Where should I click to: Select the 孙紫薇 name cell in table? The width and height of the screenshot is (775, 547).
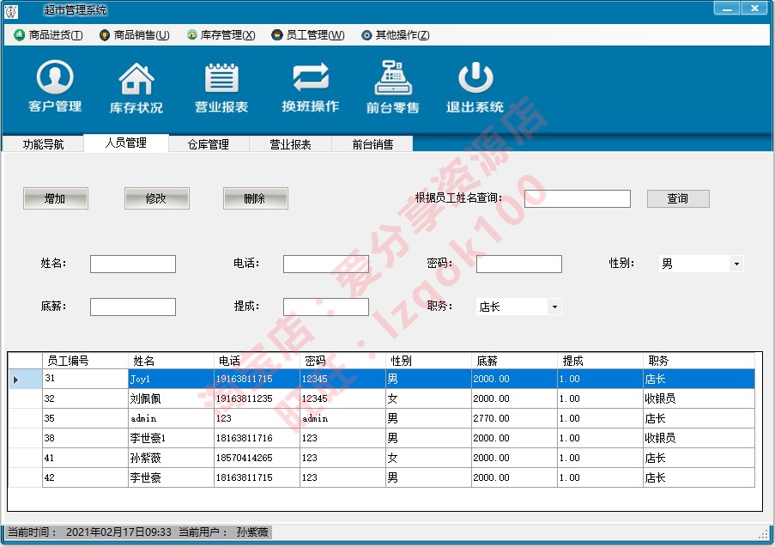(171, 458)
